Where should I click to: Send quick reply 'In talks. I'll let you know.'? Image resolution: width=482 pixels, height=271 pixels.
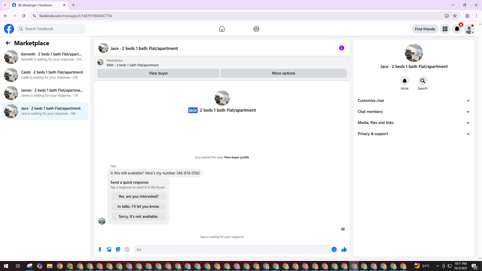(139, 207)
